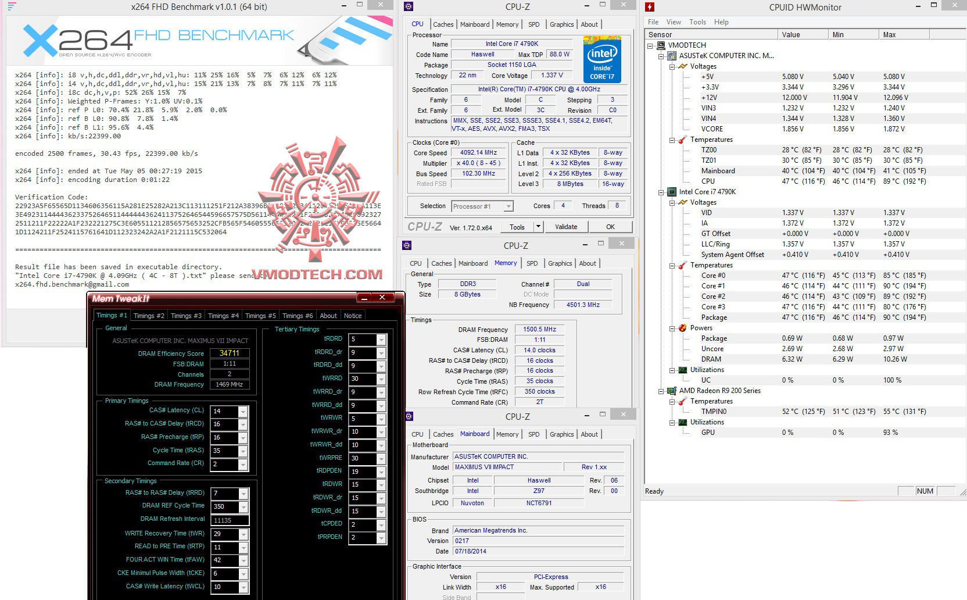Click the Temperatures thermometer icon under AMD Radeon
967x600 pixels.
tap(683, 401)
